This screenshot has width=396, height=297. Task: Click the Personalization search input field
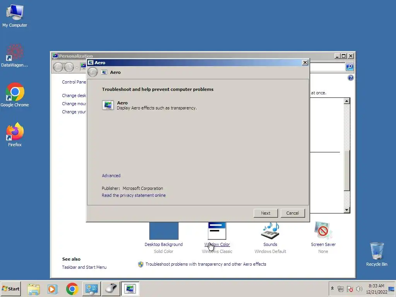(328, 67)
